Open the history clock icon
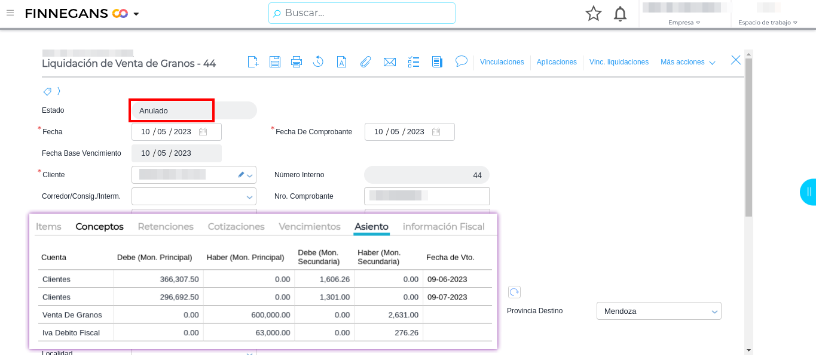 pos(318,61)
